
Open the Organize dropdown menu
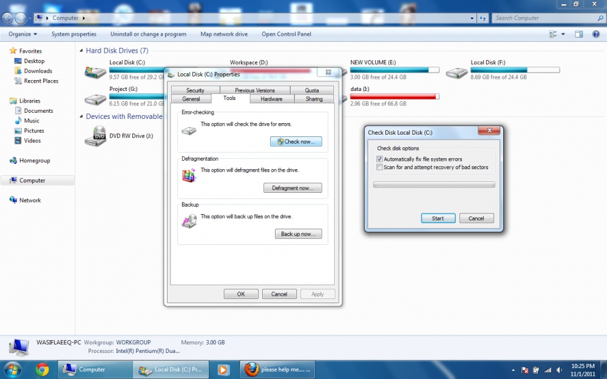(x=23, y=35)
